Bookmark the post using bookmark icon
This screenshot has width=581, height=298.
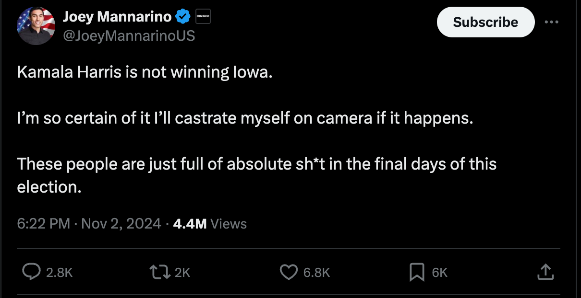coord(417,272)
